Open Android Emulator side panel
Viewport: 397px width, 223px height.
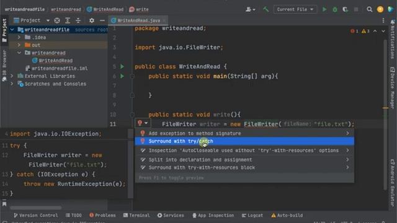[393, 183]
